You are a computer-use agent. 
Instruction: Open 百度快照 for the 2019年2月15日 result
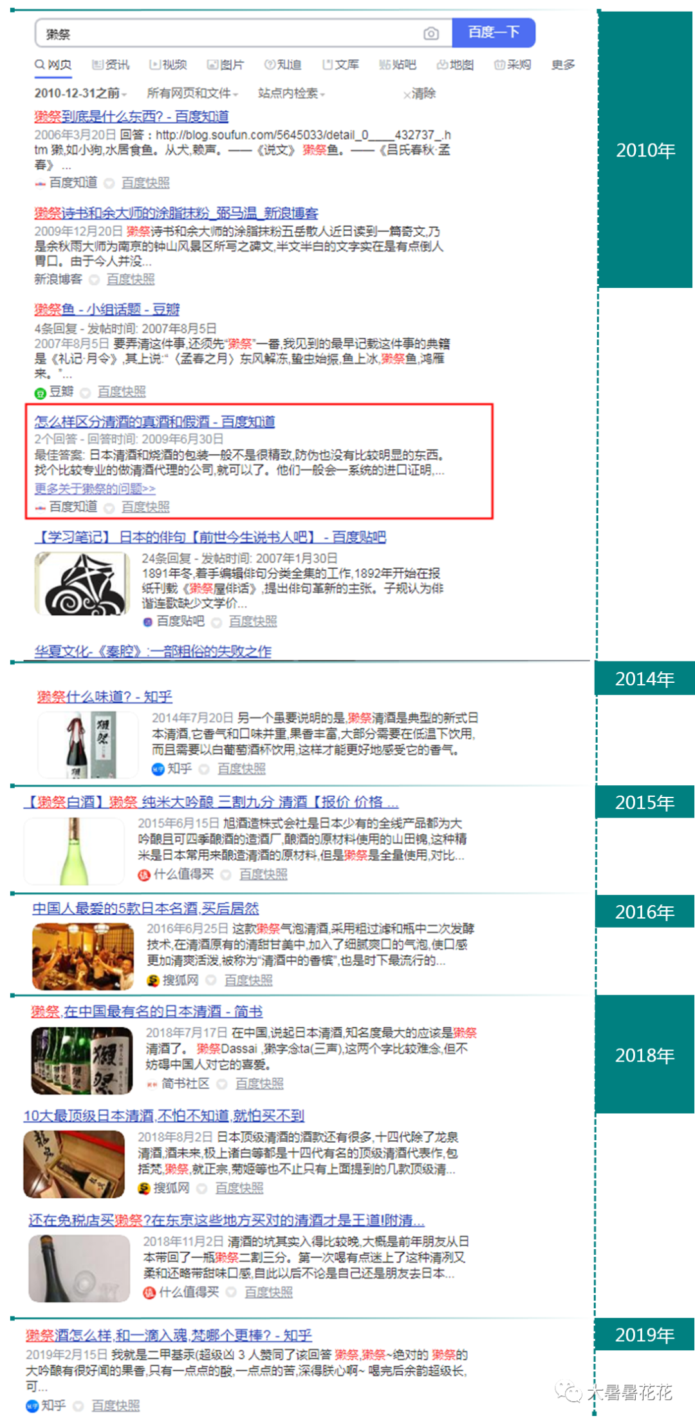(x=115, y=1406)
